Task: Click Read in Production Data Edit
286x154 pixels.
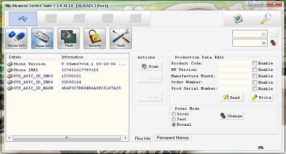Action: pyautogui.click(x=231, y=97)
